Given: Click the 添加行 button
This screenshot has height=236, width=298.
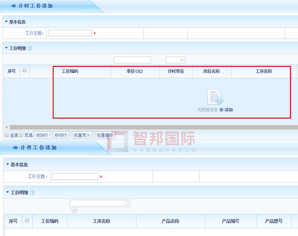Looking at the screenshot, I should pyautogui.click(x=42, y=135).
